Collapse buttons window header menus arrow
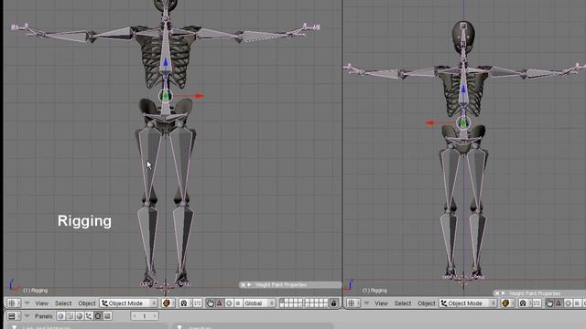 click(27, 316)
